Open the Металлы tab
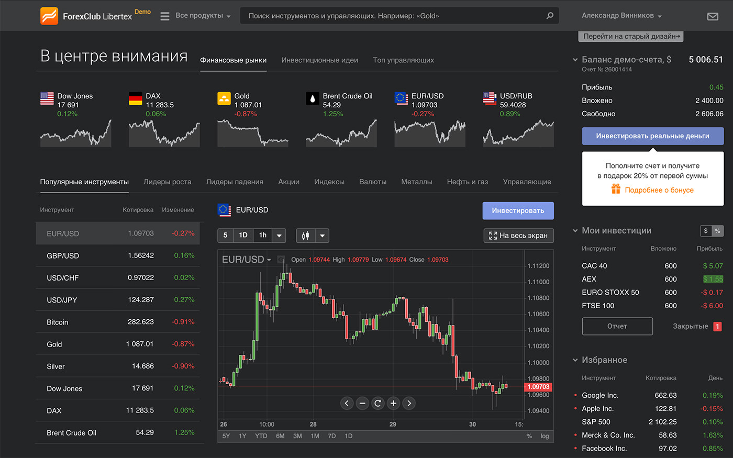The height and width of the screenshot is (458, 733). point(417,182)
